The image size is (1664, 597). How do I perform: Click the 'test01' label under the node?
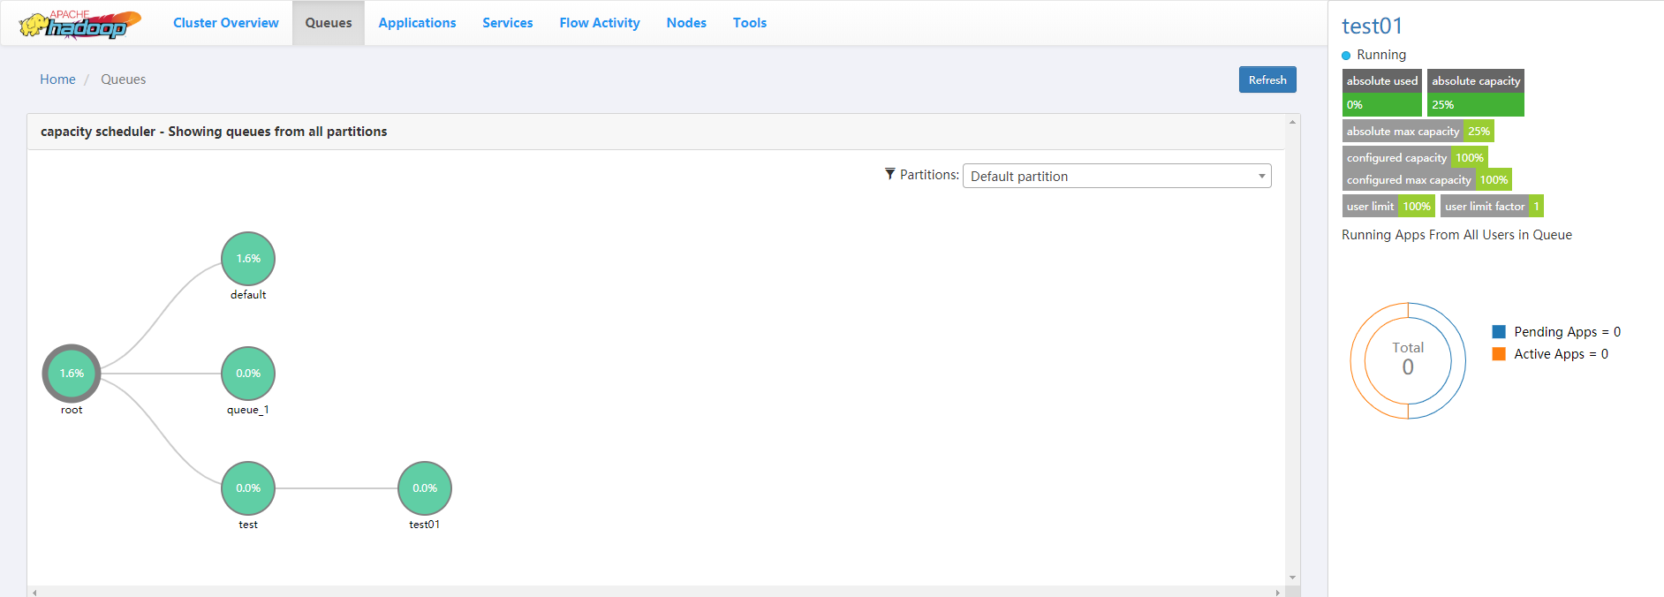pyautogui.click(x=425, y=525)
